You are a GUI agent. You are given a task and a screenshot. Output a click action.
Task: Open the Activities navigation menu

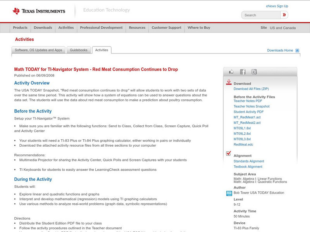click(66, 28)
